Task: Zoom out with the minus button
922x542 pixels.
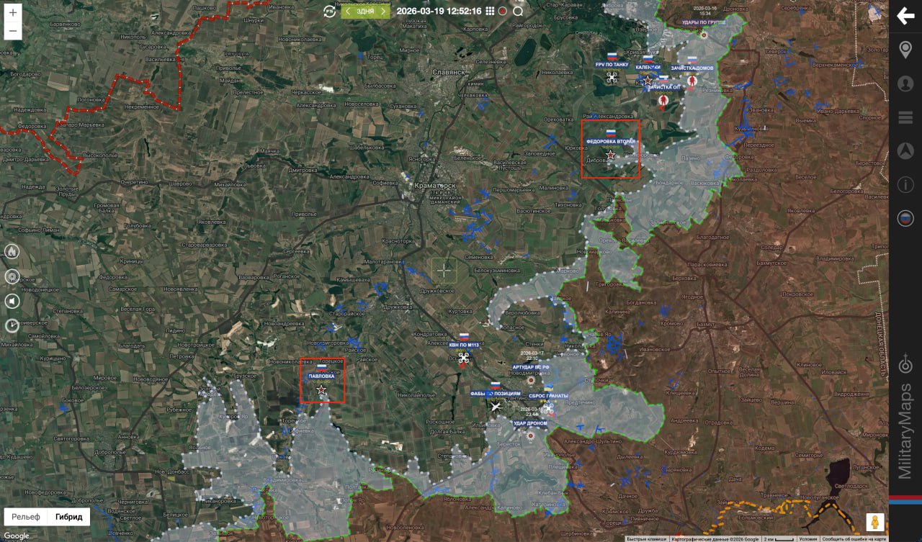Action: [x=12, y=31]
